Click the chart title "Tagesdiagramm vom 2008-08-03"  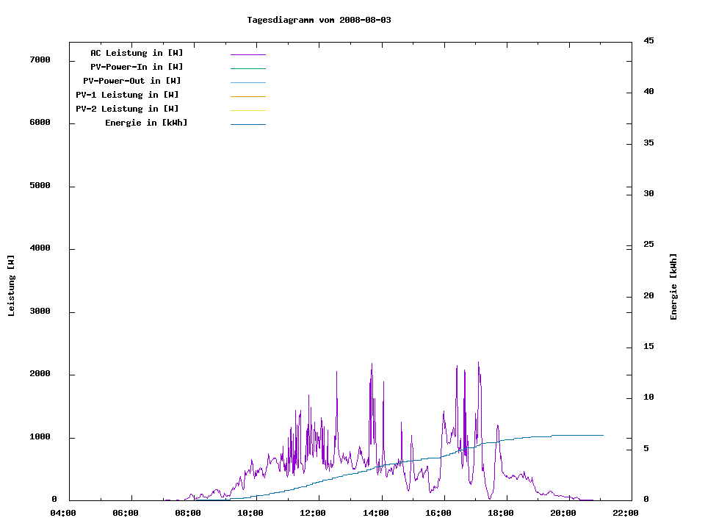coord(319,20)
